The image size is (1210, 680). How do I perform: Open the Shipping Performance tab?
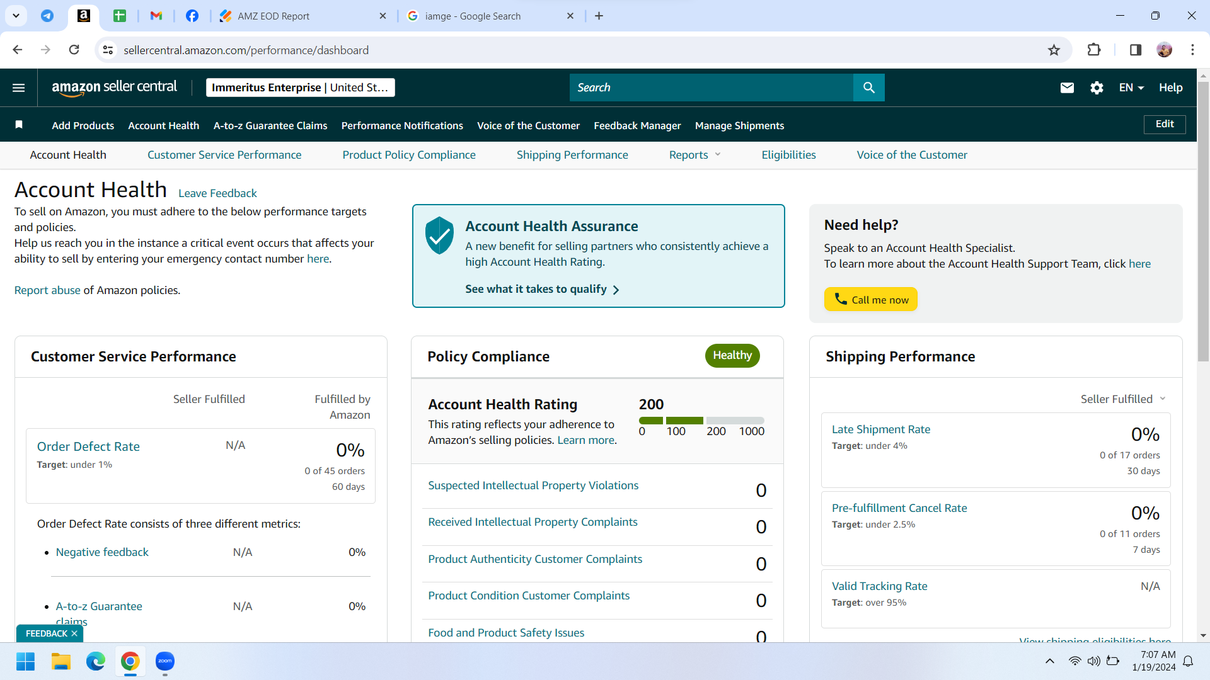pyautogui.click(x=572, y=155)
